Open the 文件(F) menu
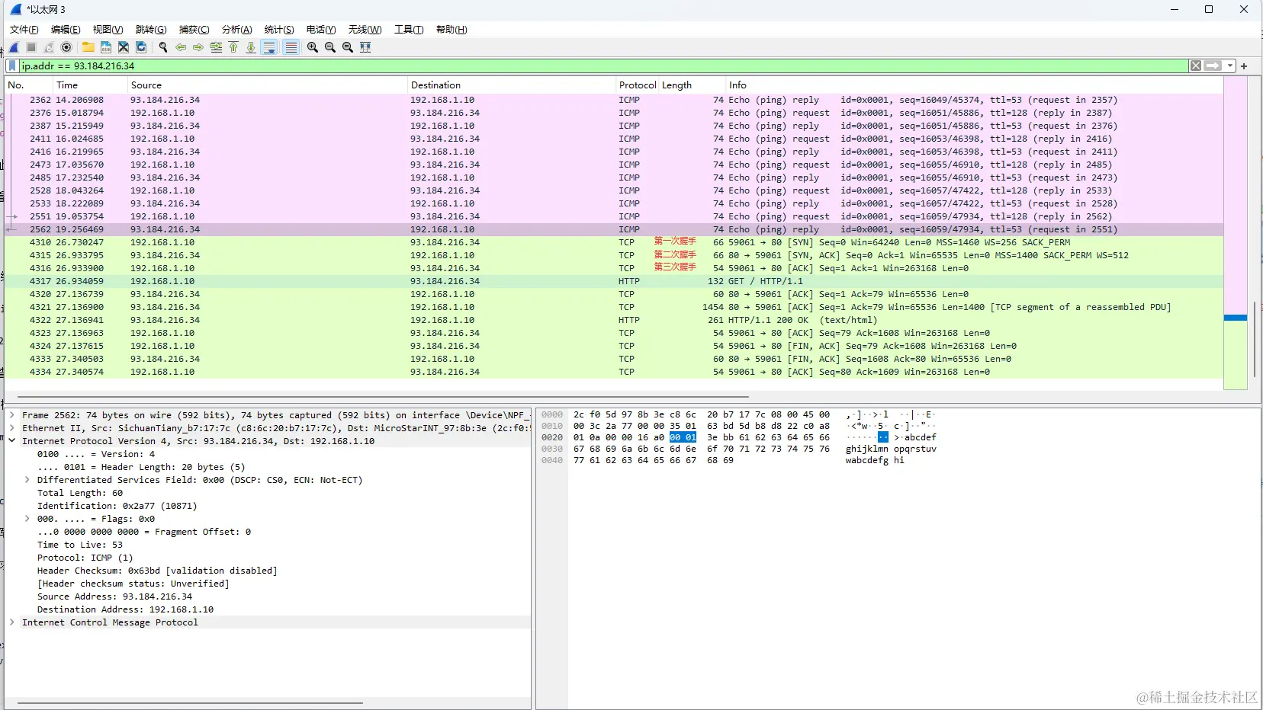The height and width of the screenshot is (710, 1263). (x=24, y=30)
